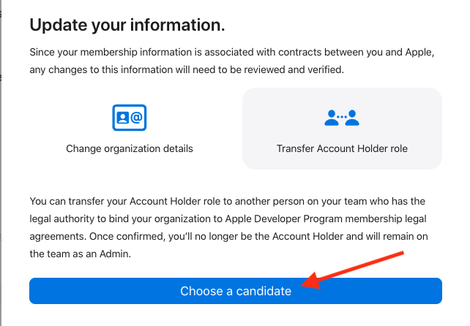Click the membership information review paragraph

point(231,61)
